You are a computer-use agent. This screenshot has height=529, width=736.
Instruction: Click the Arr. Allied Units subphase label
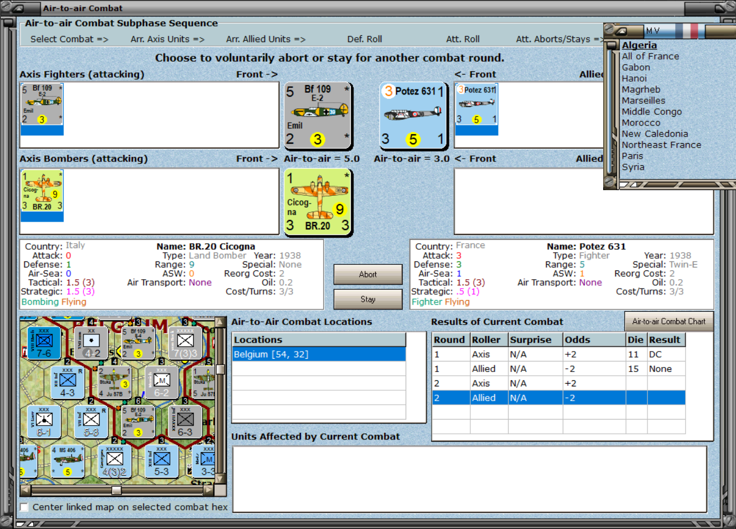pos(266,39)
